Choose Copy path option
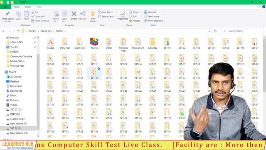Viewport: 266px width, 150px height. (x=38, y=16)
